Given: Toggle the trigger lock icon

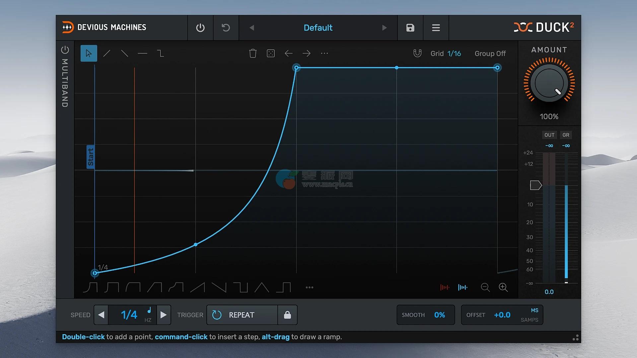Looking at the screenshot, I should pos(287,315).
